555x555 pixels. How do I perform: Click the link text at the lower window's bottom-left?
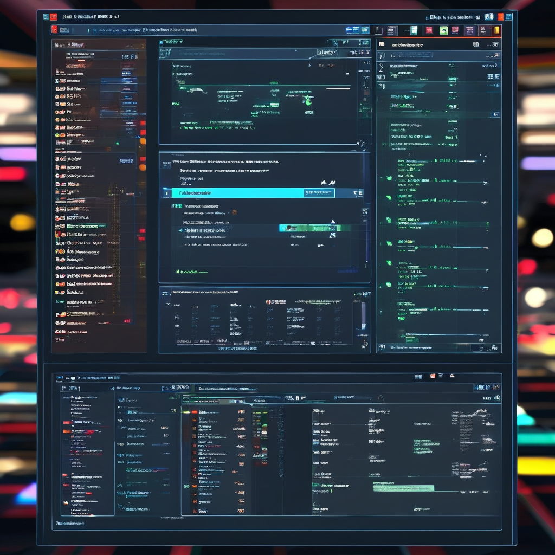(x=70, y=524)
